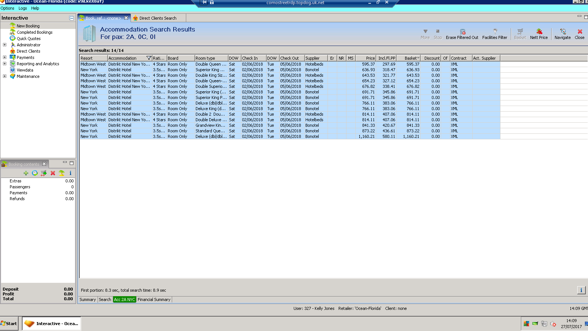Click the Incl.Fl.PP column header
Screen dimensions: 588x331
[x=387, y=58]
